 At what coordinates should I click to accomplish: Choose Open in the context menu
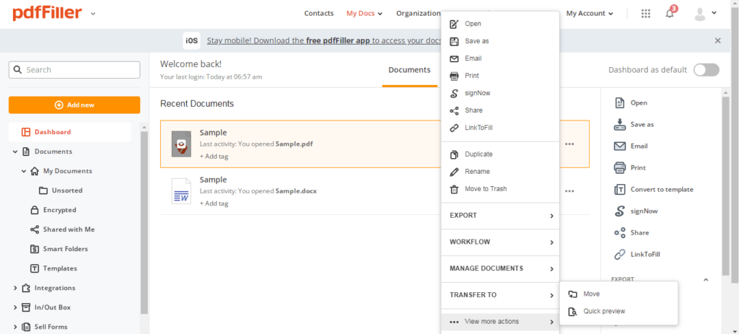[x=500, y=24]
